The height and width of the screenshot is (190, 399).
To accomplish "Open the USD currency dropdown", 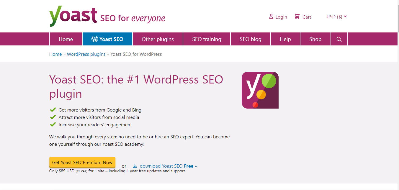I will pos(336,17).
